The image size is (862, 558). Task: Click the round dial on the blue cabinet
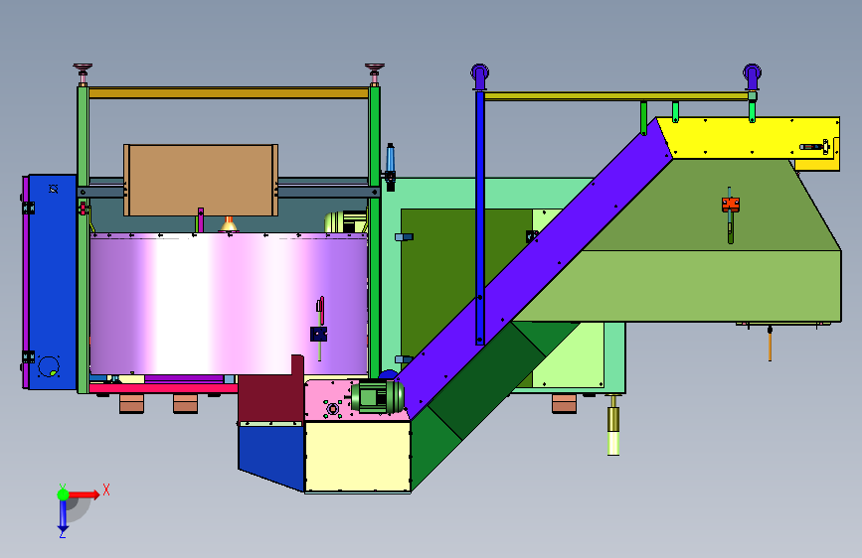(x=49, y=366)
